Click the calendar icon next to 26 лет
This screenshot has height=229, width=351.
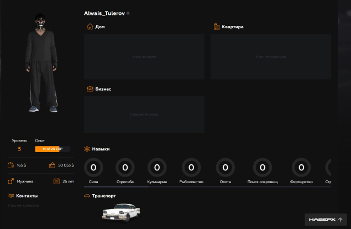pos(56,181)
